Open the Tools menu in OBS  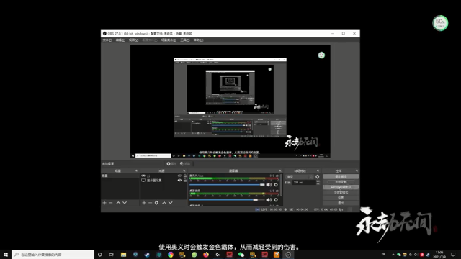tap(184, 40)
